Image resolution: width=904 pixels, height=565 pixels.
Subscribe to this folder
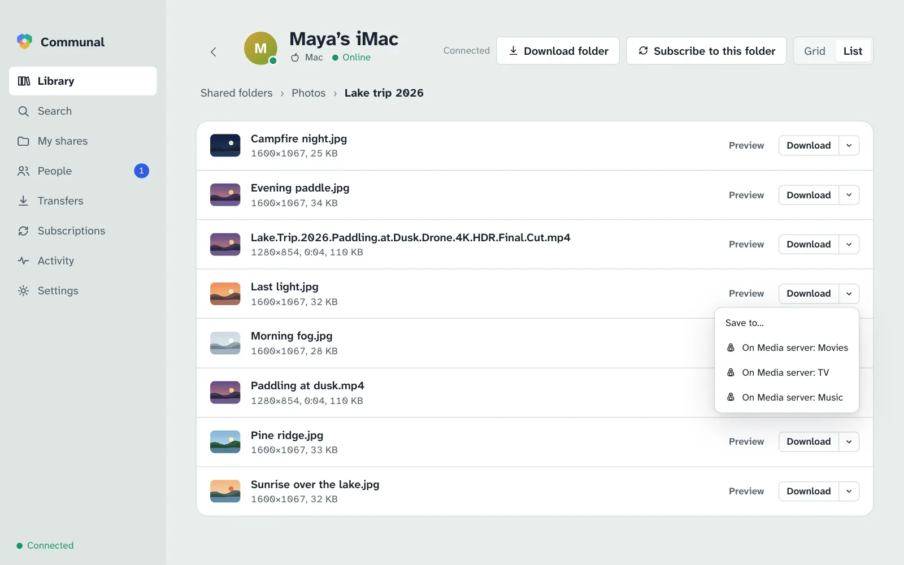pyautogui.click(x=706, y=51)
